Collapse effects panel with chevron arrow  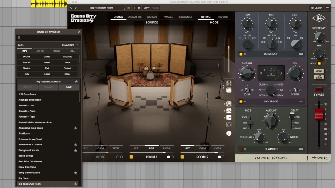[x=224, y=87]
